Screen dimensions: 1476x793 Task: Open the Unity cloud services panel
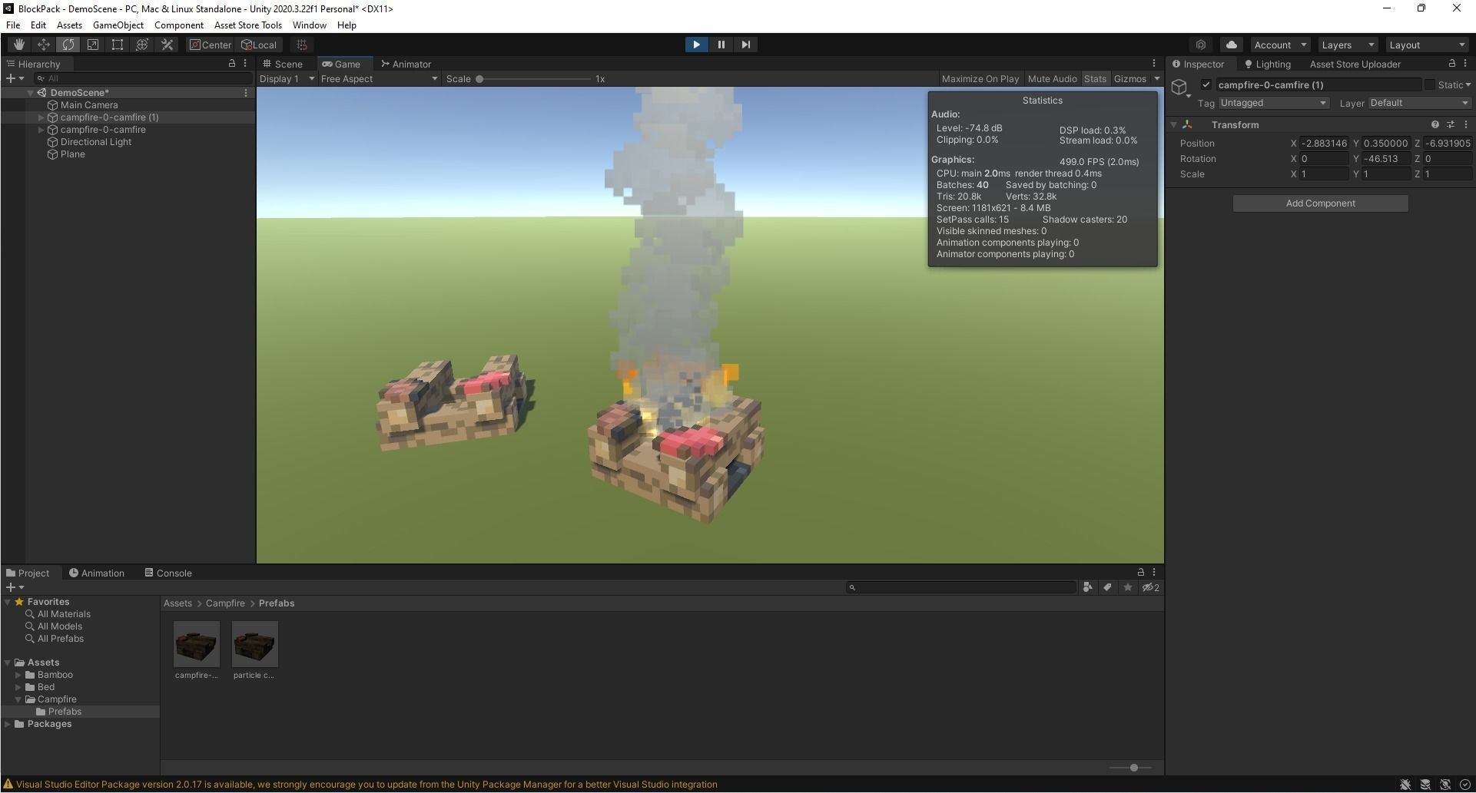tap(1231, 44)
